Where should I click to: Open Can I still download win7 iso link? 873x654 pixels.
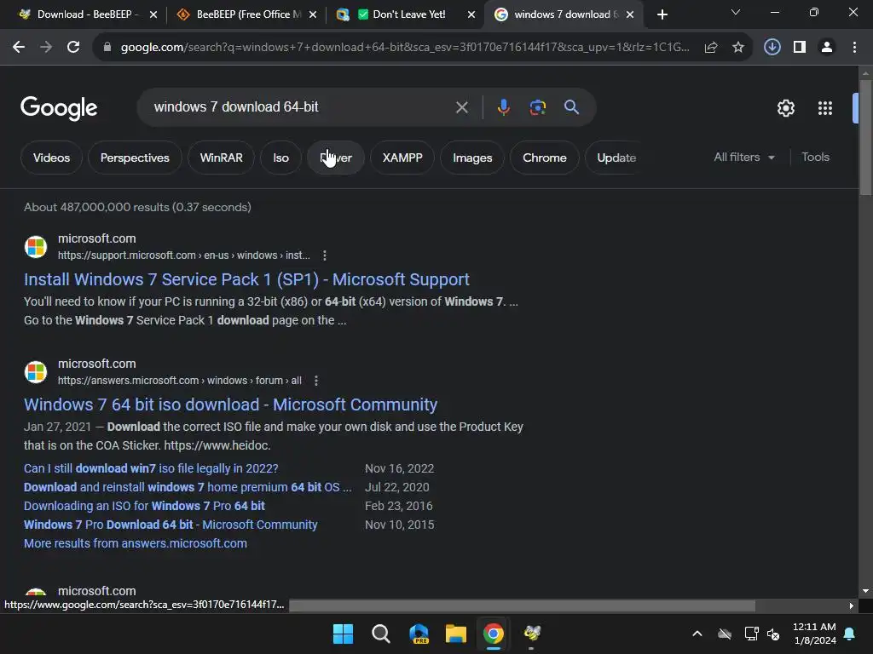point(151,468)
